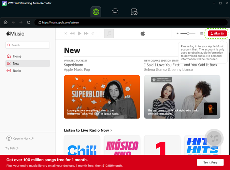Open I Said I Love You First title
Viewport: 230px width, 170px height.
181,65
